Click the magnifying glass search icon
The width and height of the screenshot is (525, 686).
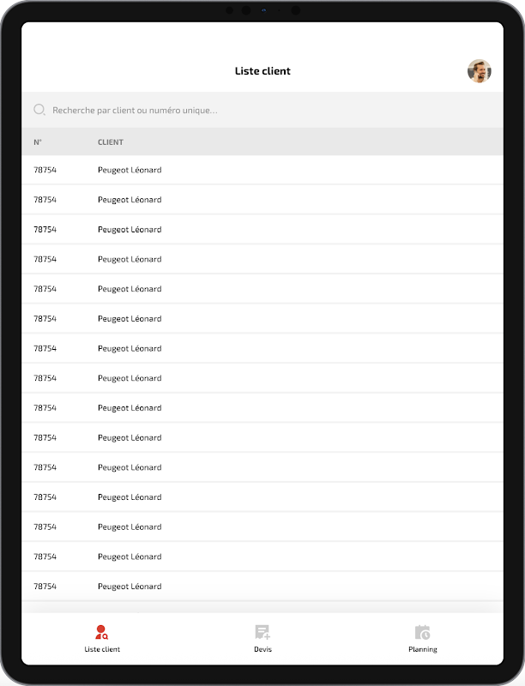39,110
